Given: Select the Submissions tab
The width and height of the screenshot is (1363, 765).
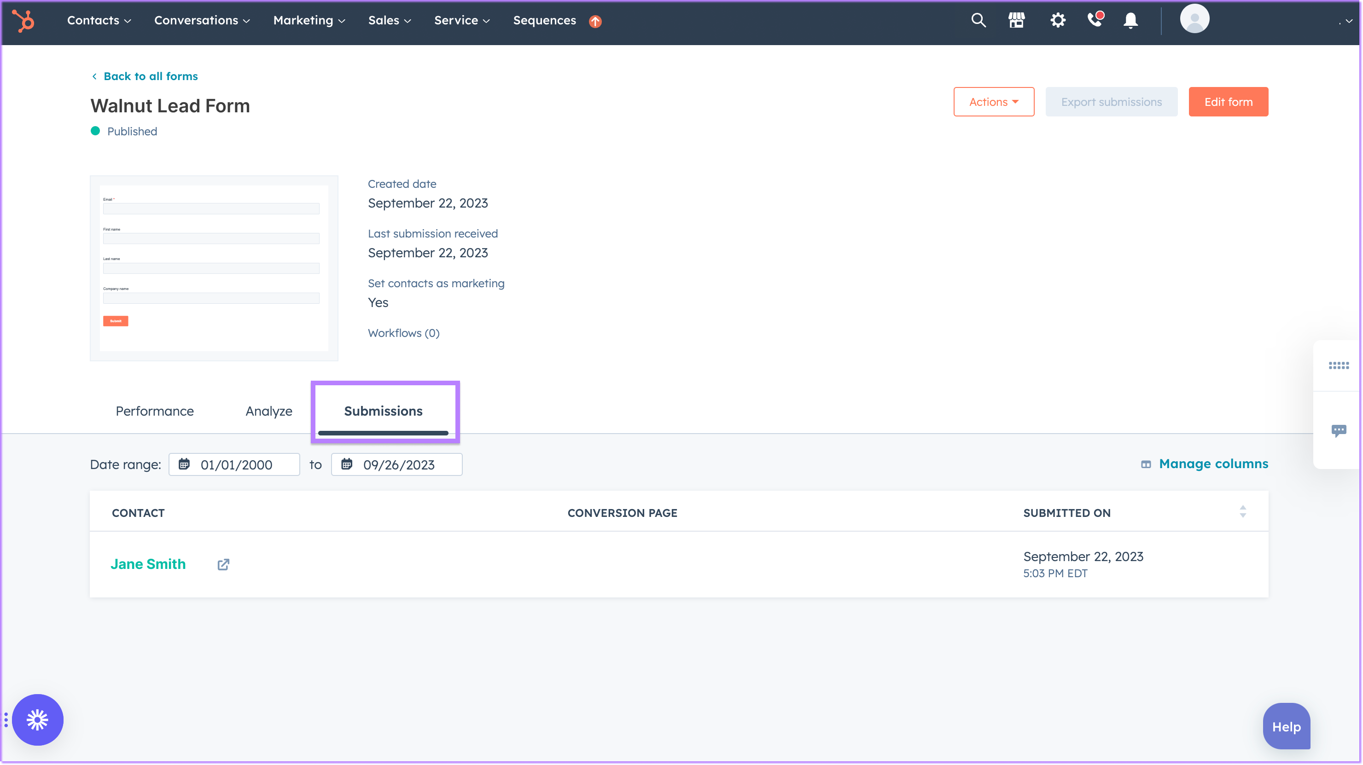Looking at the screenshot, I should (383, 411).
